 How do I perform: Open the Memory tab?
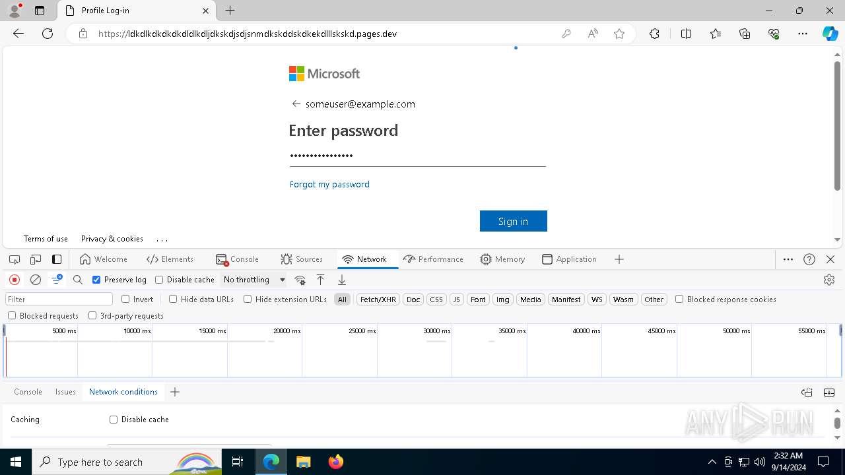[503, 259]
